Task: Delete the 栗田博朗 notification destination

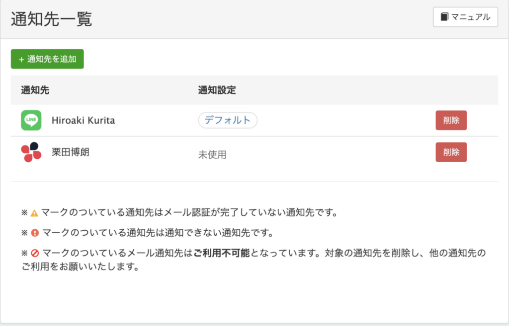Action: 451,152
